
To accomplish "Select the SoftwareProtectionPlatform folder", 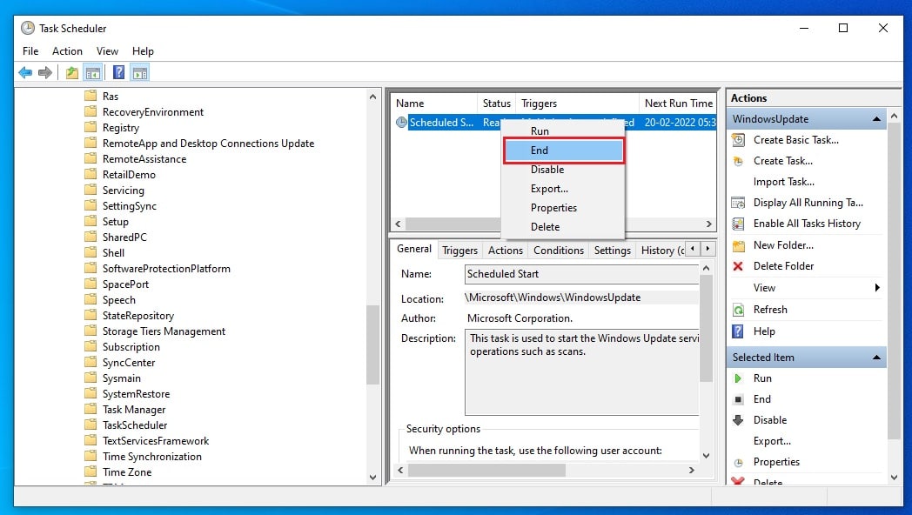I will pyautogui.click(x=166, y=269).
